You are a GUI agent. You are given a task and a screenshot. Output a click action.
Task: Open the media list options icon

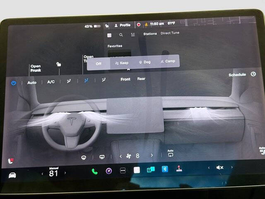click(x=133, y=34)
